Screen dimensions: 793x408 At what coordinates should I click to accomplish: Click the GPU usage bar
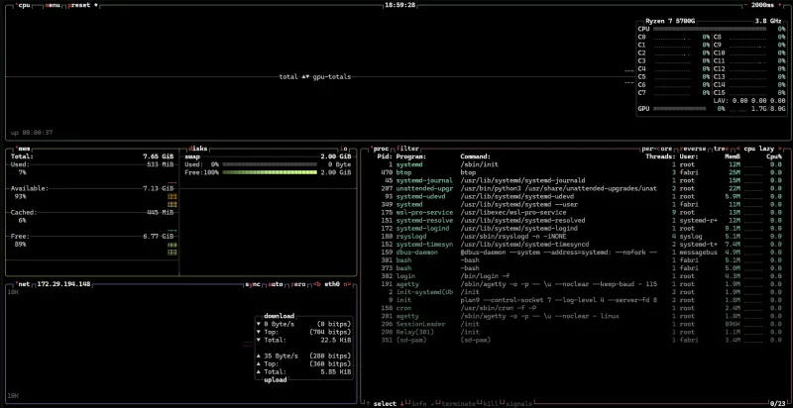pyautogui.click(x=679, y=109)
